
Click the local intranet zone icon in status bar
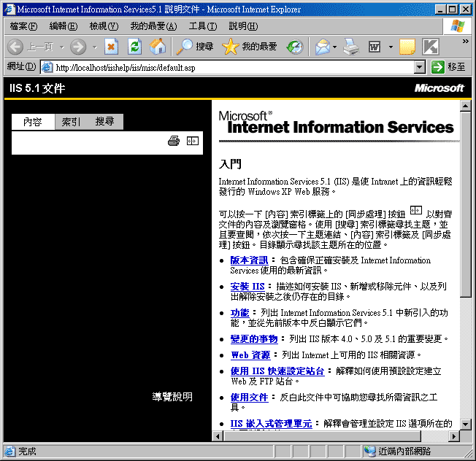369,452
